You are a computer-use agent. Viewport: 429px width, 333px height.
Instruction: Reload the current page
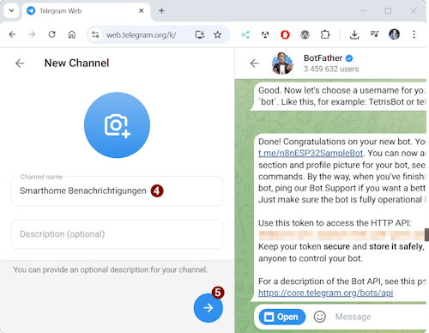(x=51, y=34)
